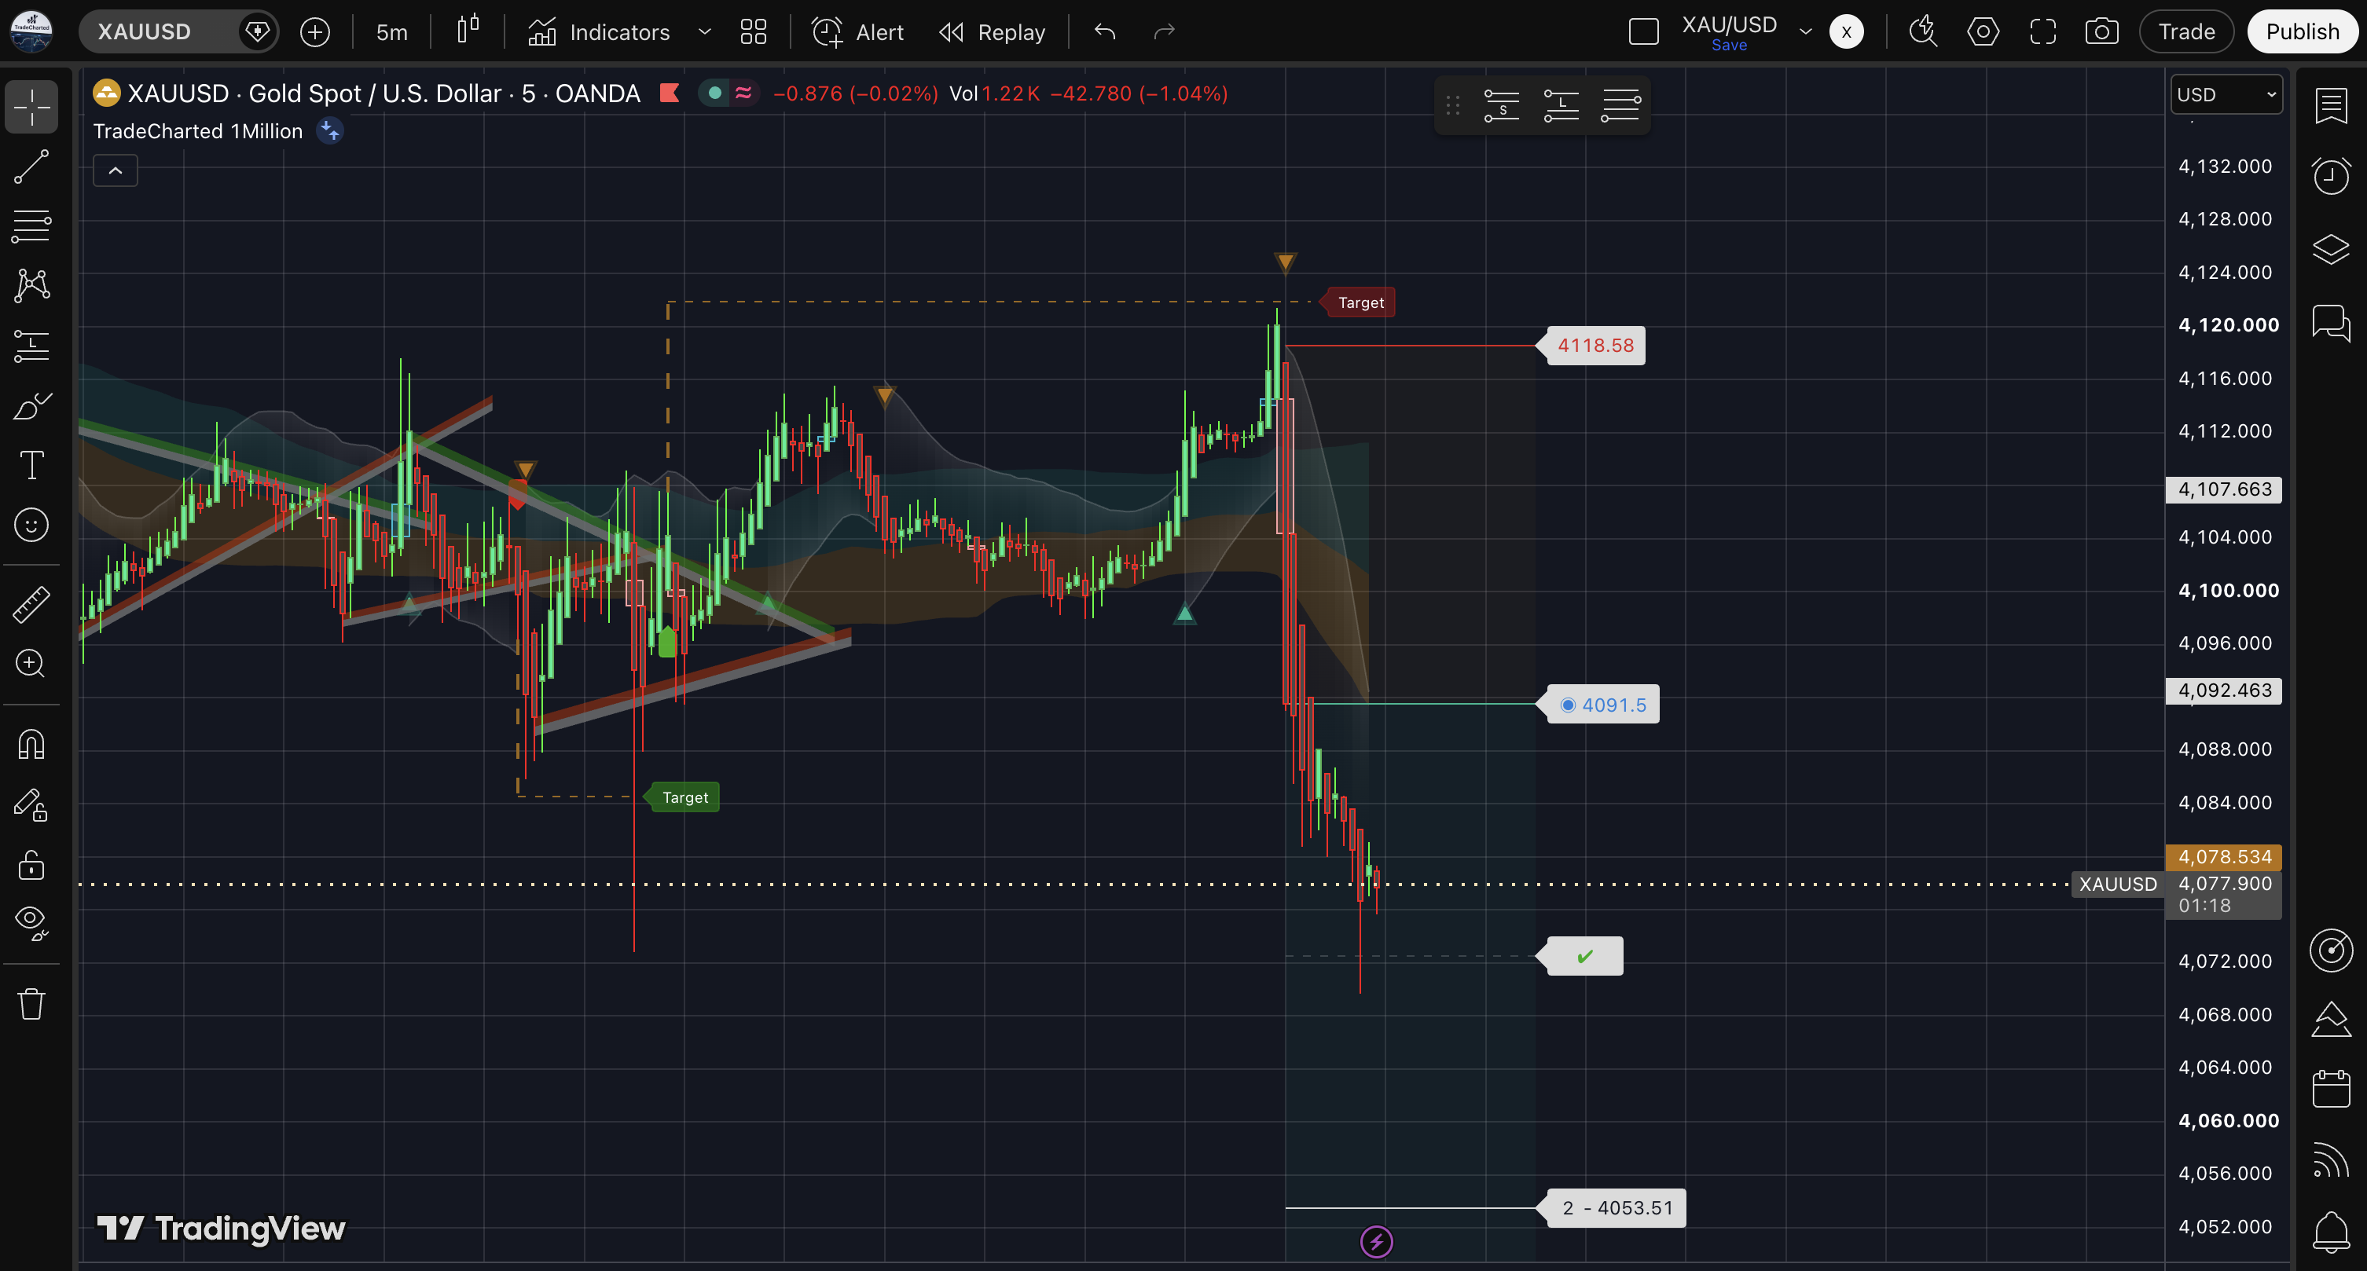Select the 2 - 4053.51 target label

1617,1209
